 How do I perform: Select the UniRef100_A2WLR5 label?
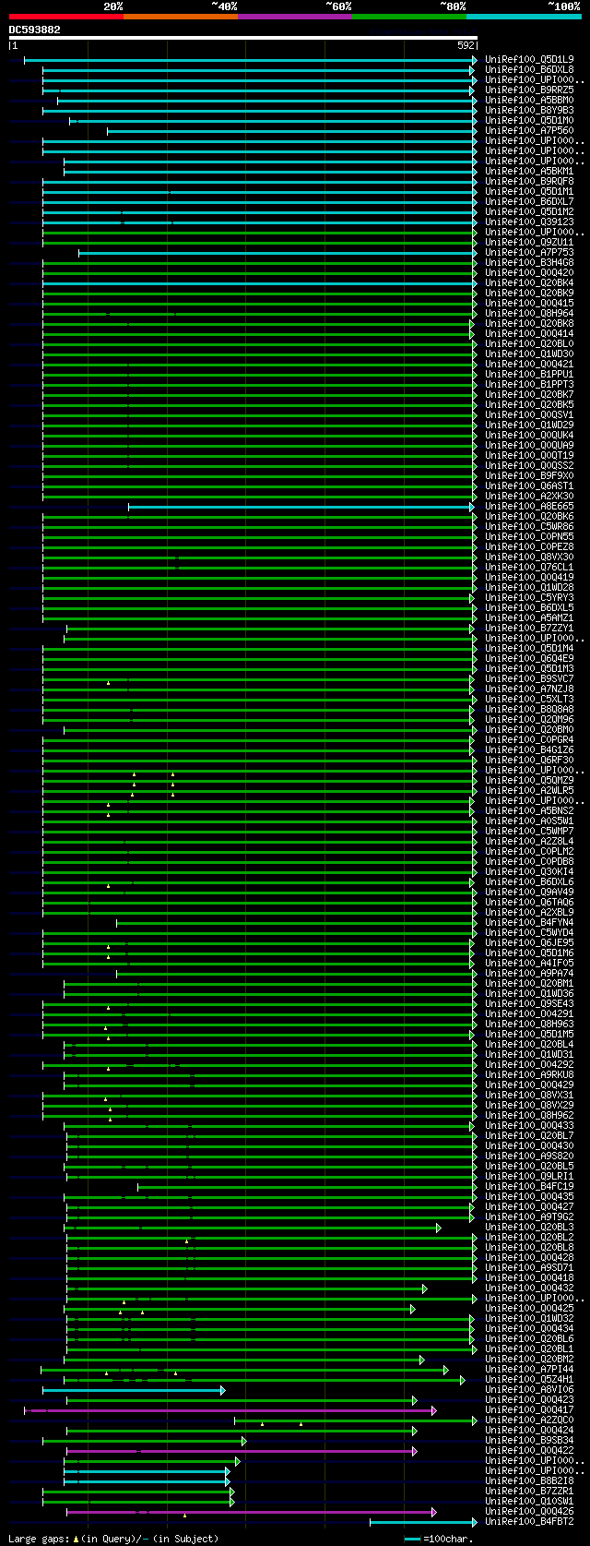tap(529, 790)
